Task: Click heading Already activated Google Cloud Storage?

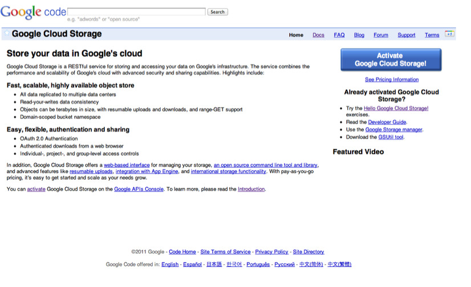Action: tap(391, 95)
